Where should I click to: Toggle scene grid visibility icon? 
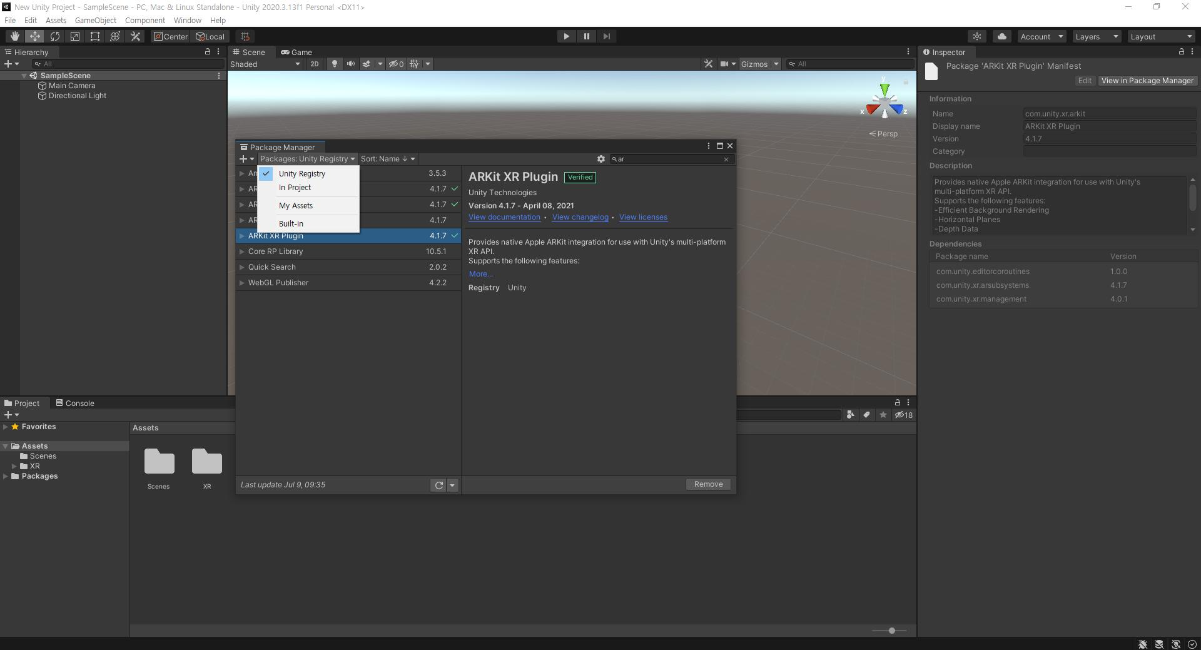(x=414, y=64)
